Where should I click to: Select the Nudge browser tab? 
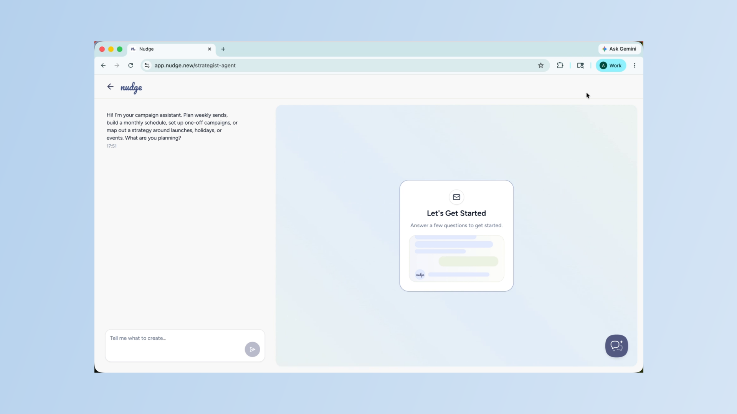tap(171, 49)
